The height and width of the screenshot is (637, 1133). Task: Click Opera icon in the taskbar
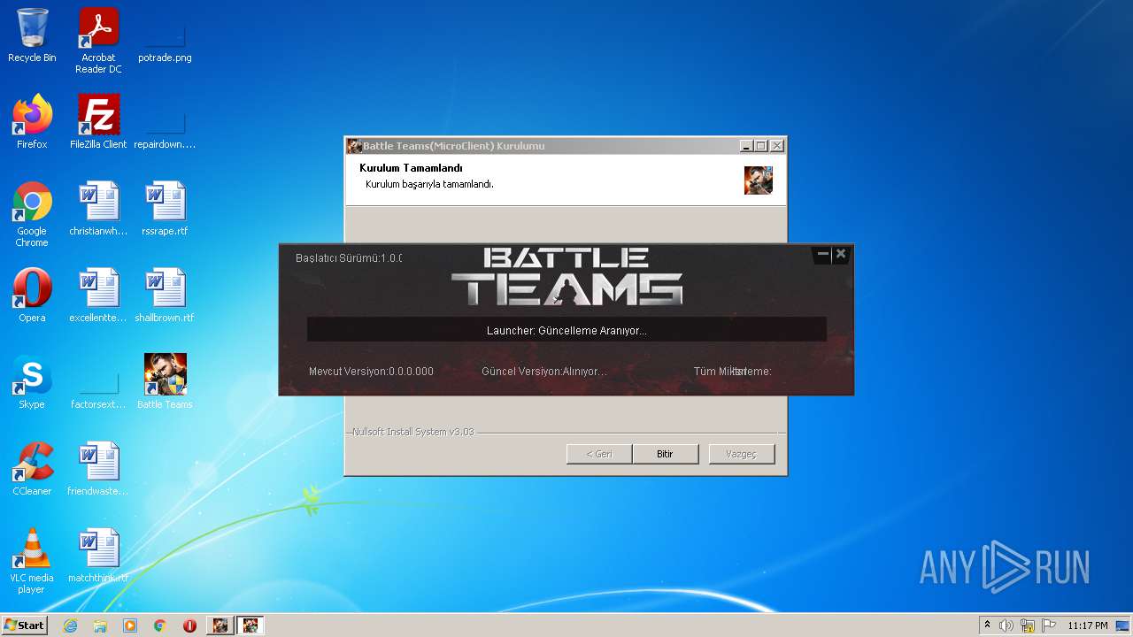[x=189, y=625]
